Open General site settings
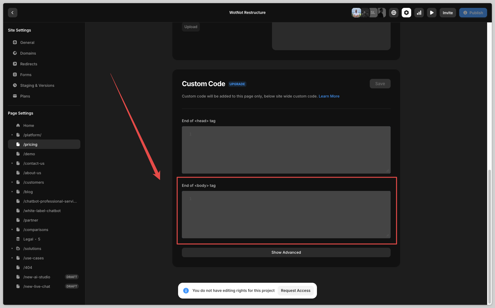This screenshot has width=495, height=308. [x=27, y=43]
